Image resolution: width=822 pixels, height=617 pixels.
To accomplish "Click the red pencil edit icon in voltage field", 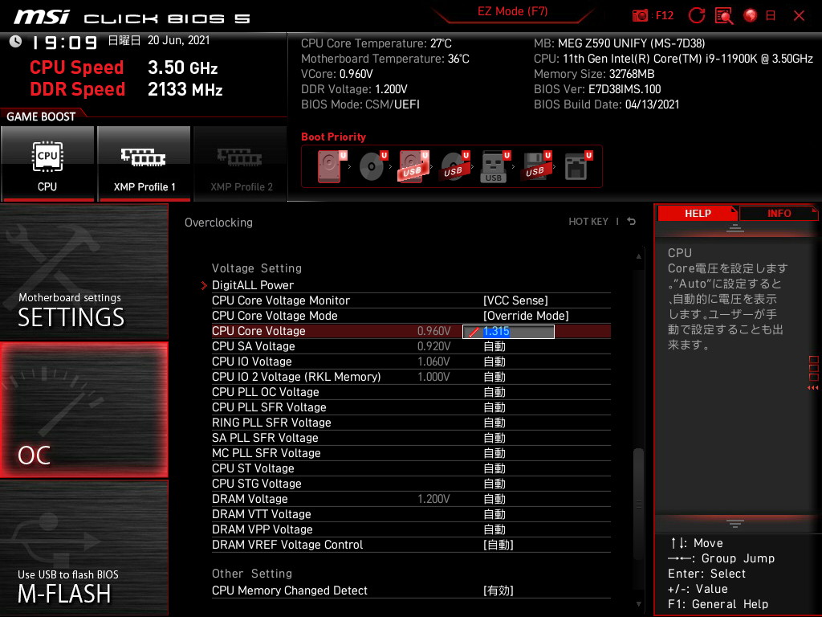I will (x=474, y=332).
